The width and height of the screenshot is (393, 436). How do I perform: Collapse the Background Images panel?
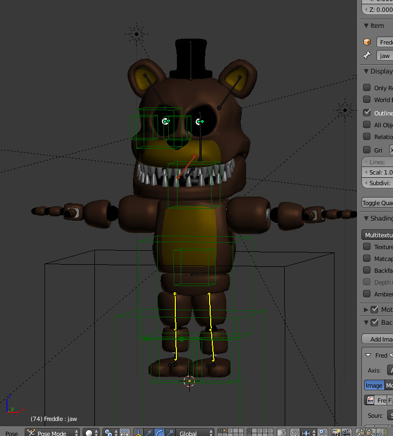click(366, 323)
